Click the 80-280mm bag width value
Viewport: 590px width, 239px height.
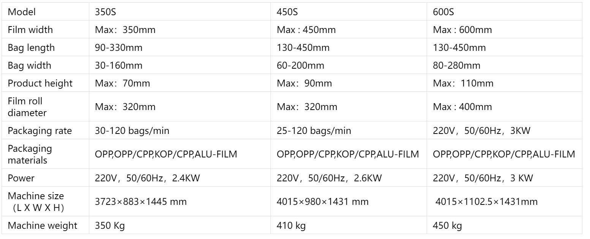point(457,66)
